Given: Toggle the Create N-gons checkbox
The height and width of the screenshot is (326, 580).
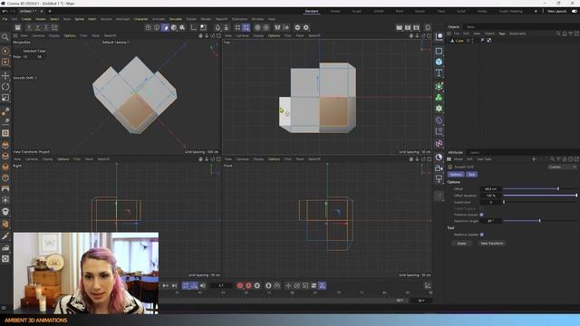Looking at the screenshot, I should (x=481, y=209).
